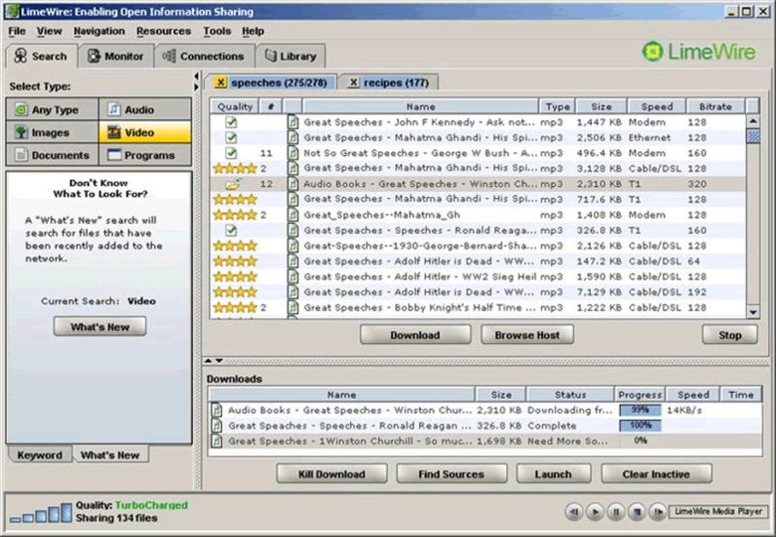Image resolution: width=776 pixels, height=537 pixels.
Task: Click folder icon in Audio Books Winston row
Action: pos(233,184)
